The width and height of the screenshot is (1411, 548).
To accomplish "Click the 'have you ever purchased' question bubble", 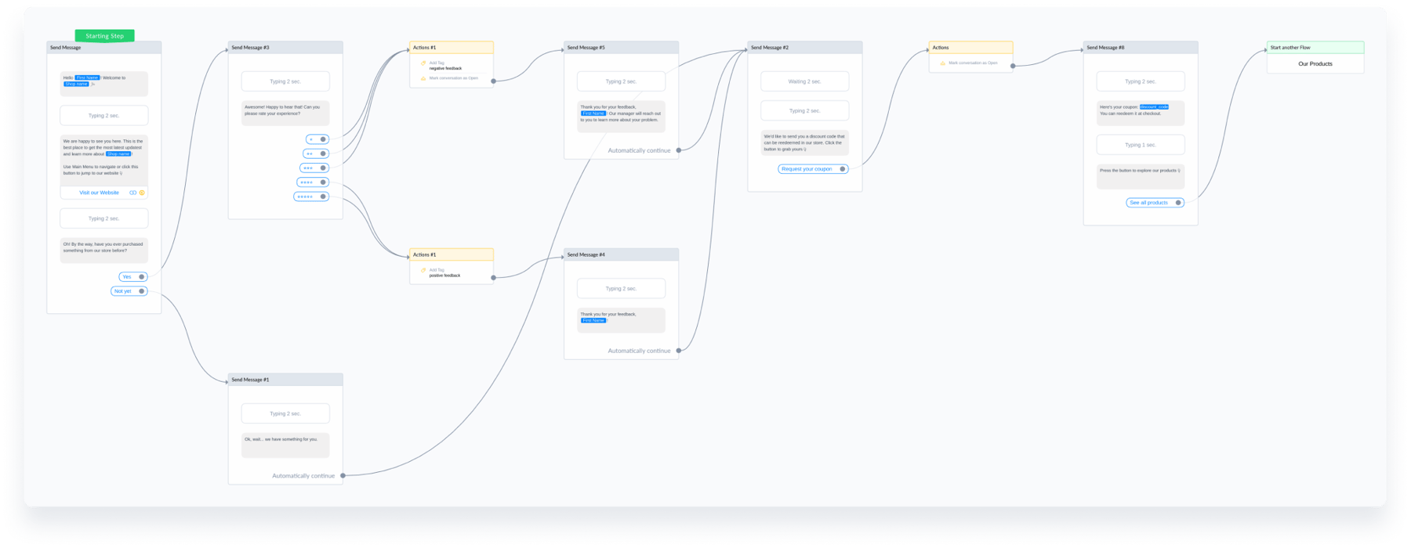I will coord(103,251).
